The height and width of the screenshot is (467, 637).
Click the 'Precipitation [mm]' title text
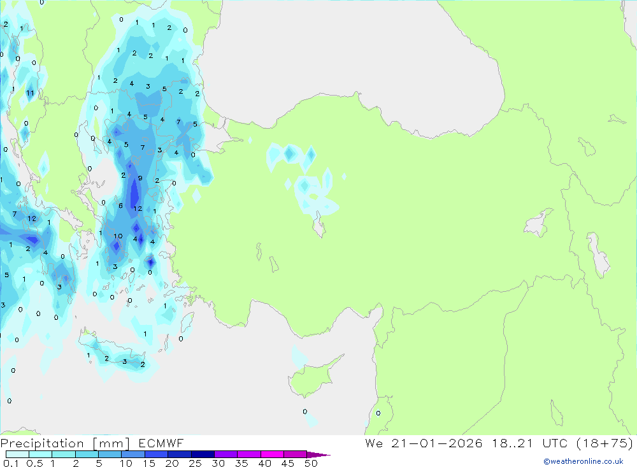[65, 443]
